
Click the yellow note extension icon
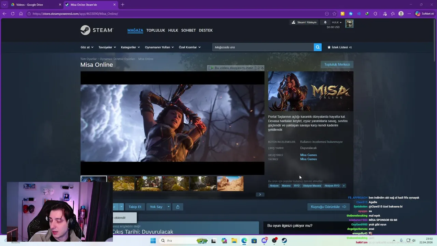342,14
